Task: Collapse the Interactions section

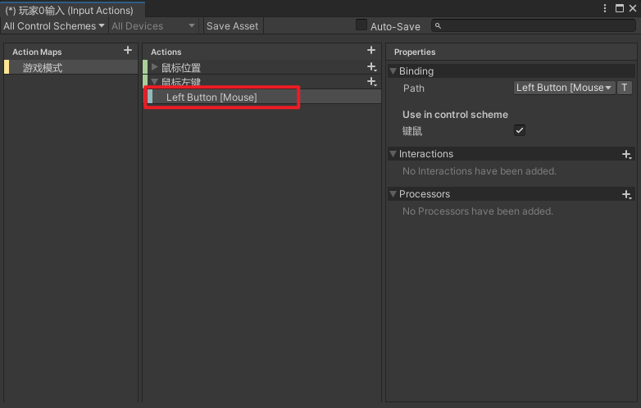Action: (x=393, y=154)
